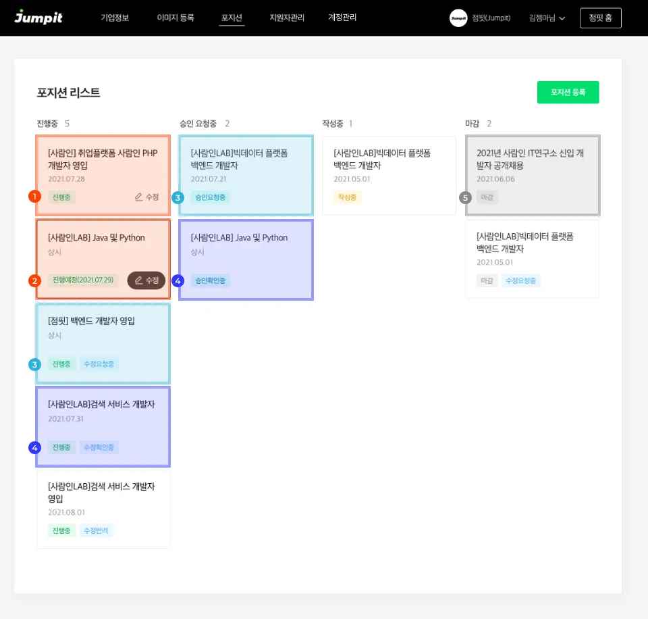
Task: Open the 빅데이터 플랫폼 card dated 2021.07.21
Action: click(x=246, y=176)
